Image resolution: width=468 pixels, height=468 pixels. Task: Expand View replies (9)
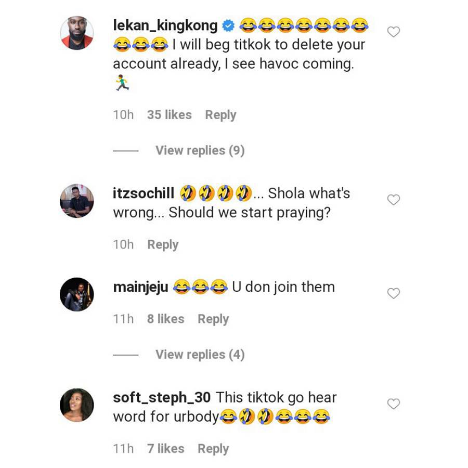(x=200, y=150)
